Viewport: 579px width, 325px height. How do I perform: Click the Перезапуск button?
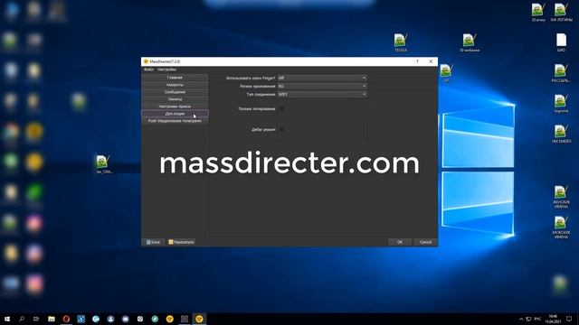[x=181, y=242]
